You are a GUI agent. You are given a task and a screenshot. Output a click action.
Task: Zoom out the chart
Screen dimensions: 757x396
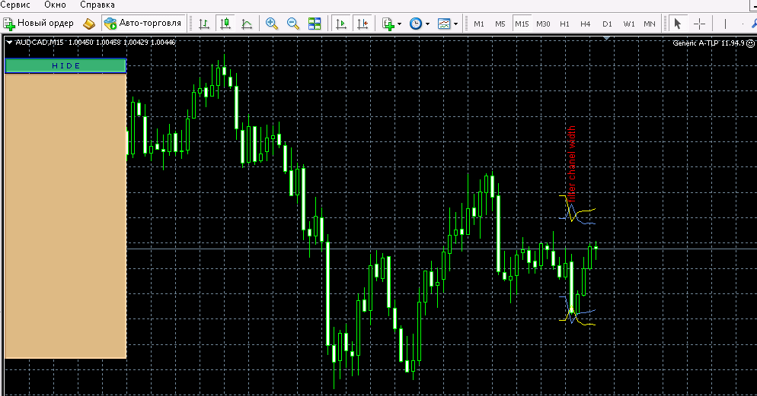point(292,23)
